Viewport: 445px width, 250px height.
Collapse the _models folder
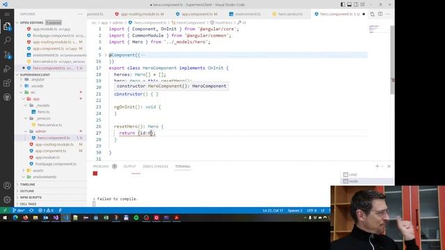tap(42, 106)
